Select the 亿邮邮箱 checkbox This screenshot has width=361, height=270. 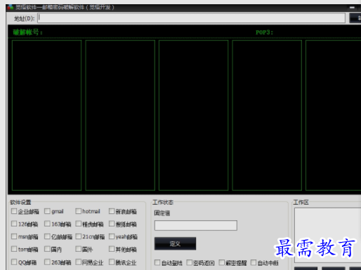pyautogui.click(x=47, y=236)
